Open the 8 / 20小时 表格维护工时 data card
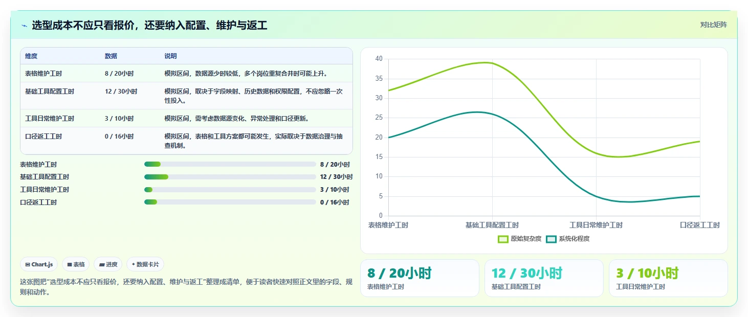 pyautogui.click(x=420, y=278)
